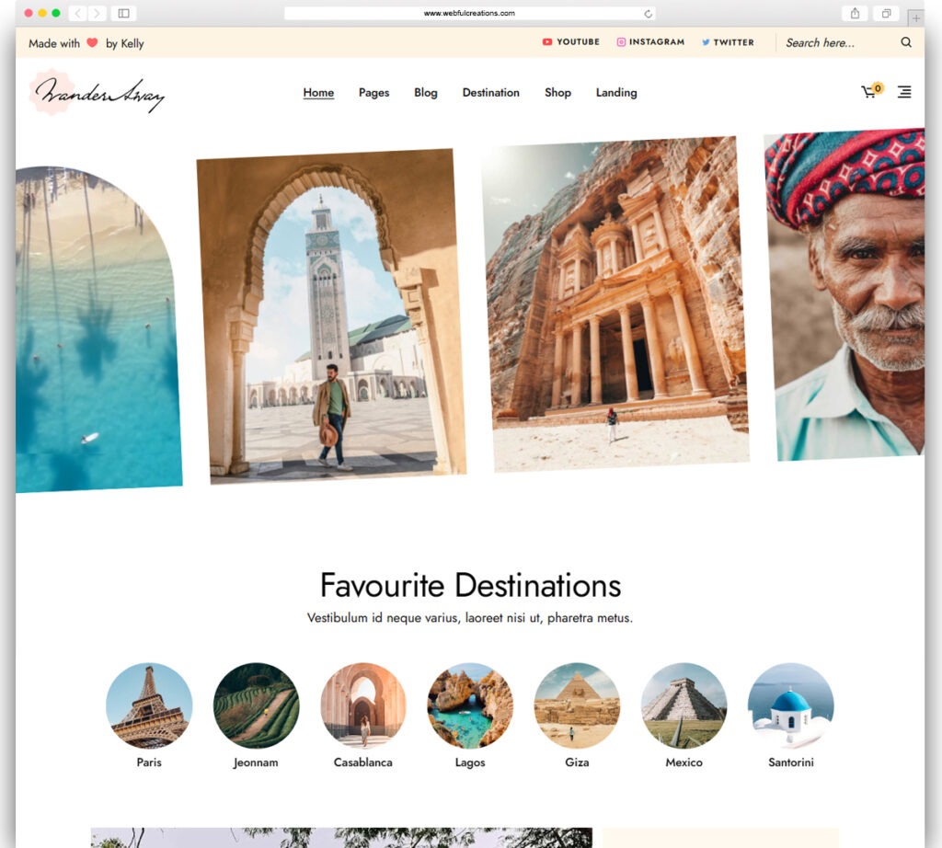This screenshot has width=942, height=848.
Task: Click the browser back arrow
Action: pyautogui.click(x=76, y=13)
